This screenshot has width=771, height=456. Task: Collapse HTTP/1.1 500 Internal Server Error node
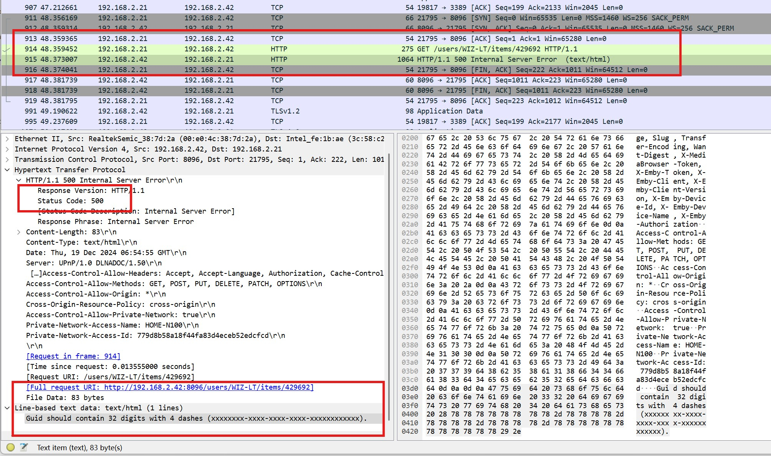click(x=19, y=180)
